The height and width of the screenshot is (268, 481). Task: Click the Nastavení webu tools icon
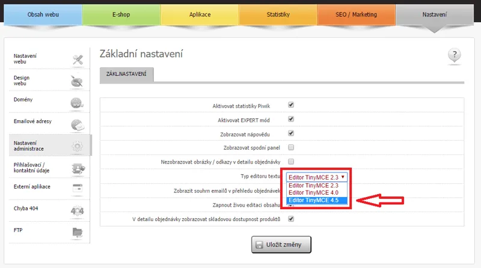(x=78, y=59)
